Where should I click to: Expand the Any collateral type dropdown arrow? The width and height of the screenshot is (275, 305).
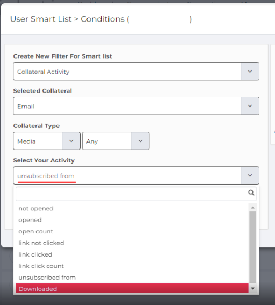(x=140, y=141)
